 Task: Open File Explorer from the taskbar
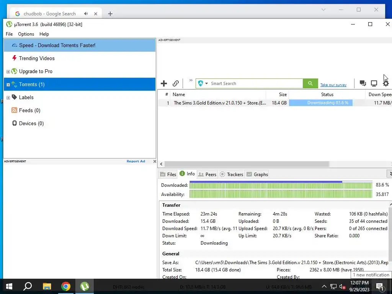pyautogui.click(x=47, y=286)
